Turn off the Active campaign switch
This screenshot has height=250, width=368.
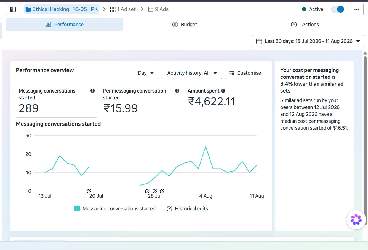click(x=338, y=9)
